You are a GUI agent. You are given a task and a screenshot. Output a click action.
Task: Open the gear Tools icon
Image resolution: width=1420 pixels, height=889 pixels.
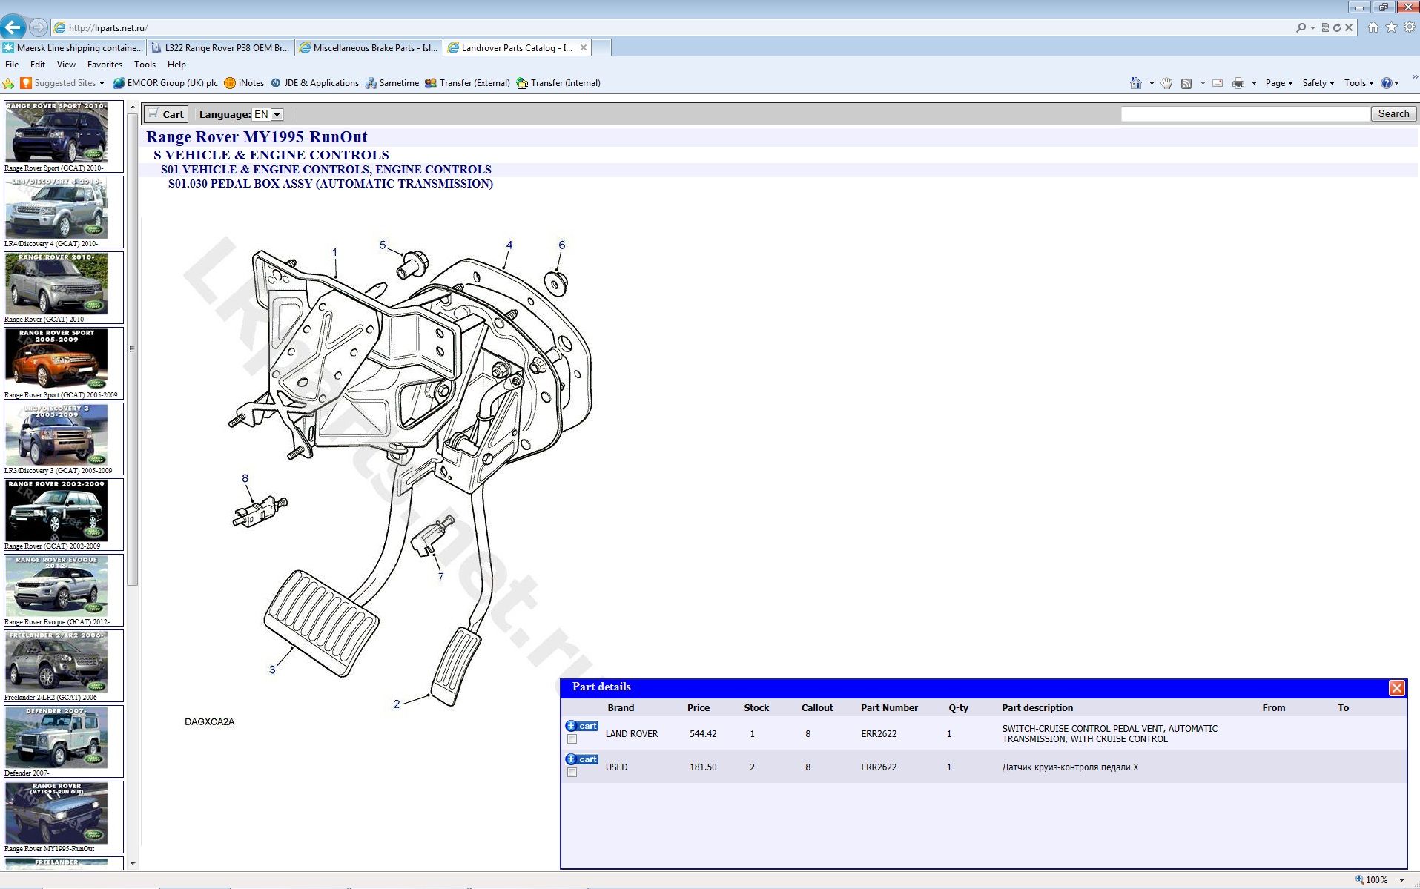(1410, 27)
